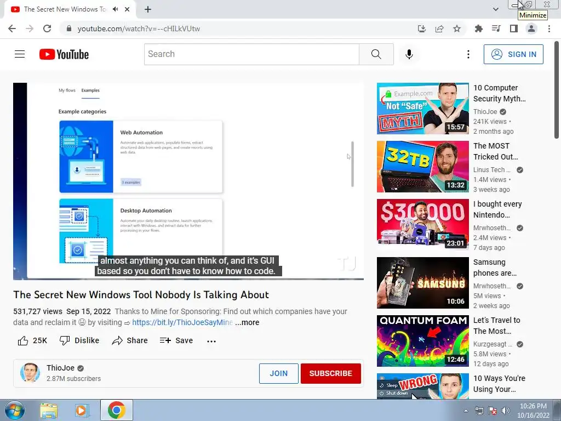
Task: Open Quantum Foam Kurzgesagt thumbnail
Action: pos(422,341)
